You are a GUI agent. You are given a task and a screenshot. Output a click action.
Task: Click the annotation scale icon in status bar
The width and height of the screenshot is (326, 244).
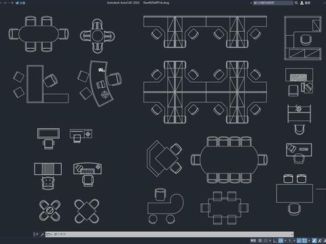(x=324, y=241)
